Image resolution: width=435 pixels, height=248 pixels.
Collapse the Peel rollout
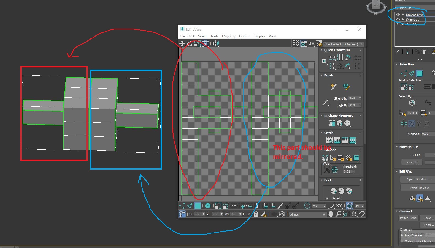click(x=321, y=180)
